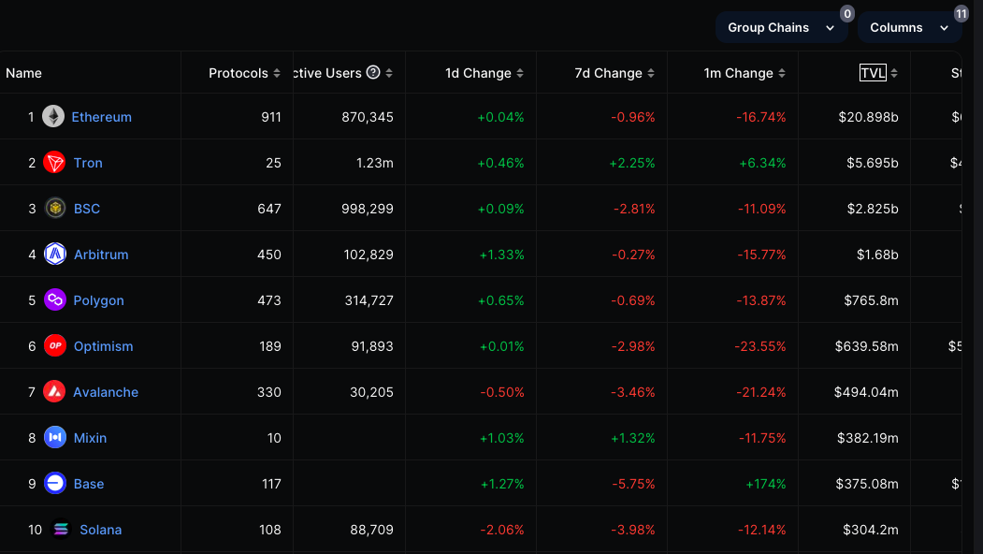This screenshot has width=983, height=554.
Task: Click the Arbitrum logo icon
Action: [55, 255]
